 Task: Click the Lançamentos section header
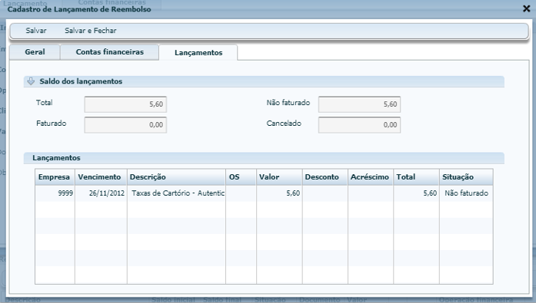click(264, 158)
